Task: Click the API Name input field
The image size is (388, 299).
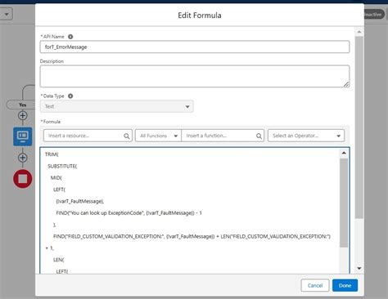Action: coord(195,47)
